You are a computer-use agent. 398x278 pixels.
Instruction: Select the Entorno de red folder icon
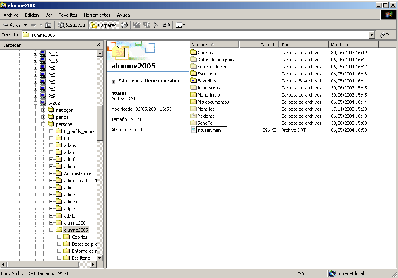coord(194,66)
